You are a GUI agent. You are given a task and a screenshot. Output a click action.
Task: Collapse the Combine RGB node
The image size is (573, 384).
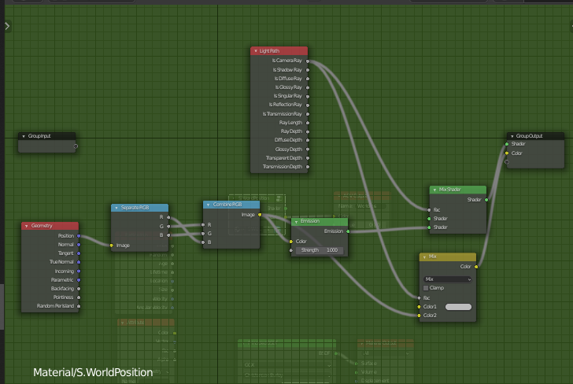(x=209, y=205)
